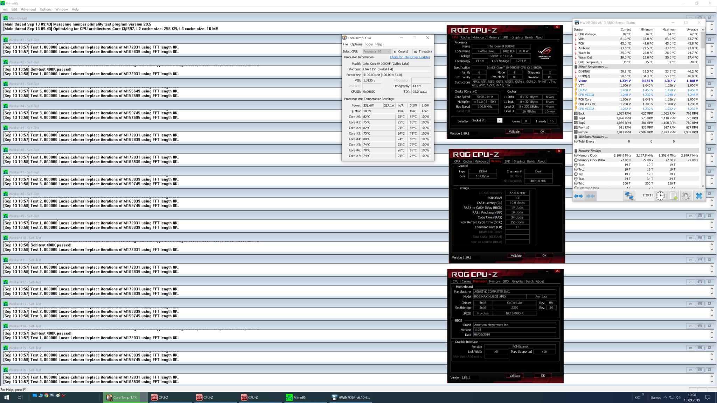Collapse DIMM Temperature group in HWiNFO
The width and height of the screenshot is (717, 403).
(x=576, y=67)
